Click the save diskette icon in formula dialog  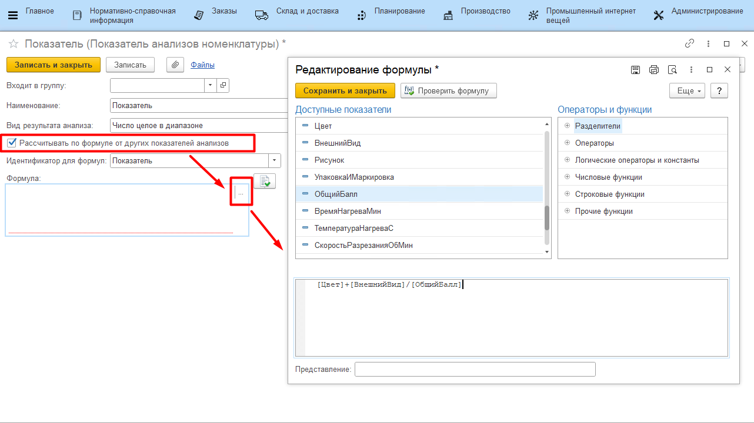635,70
